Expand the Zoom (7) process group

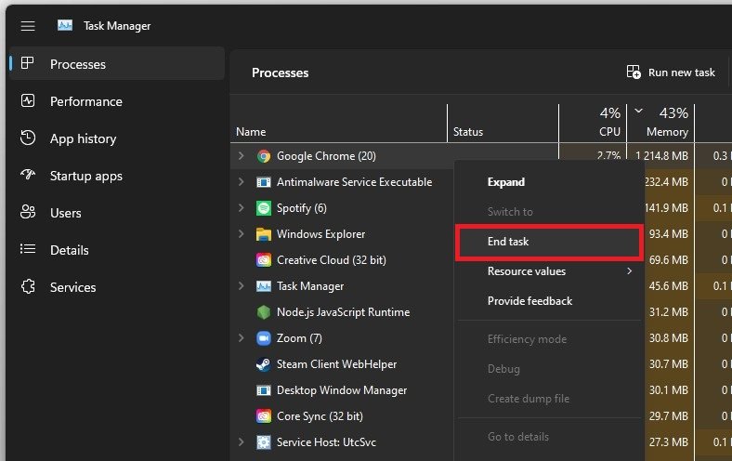coord(242,338)
